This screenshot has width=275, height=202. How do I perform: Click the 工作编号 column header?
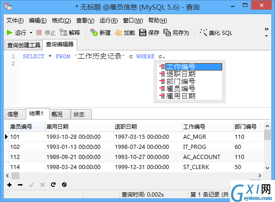(208, 126)
